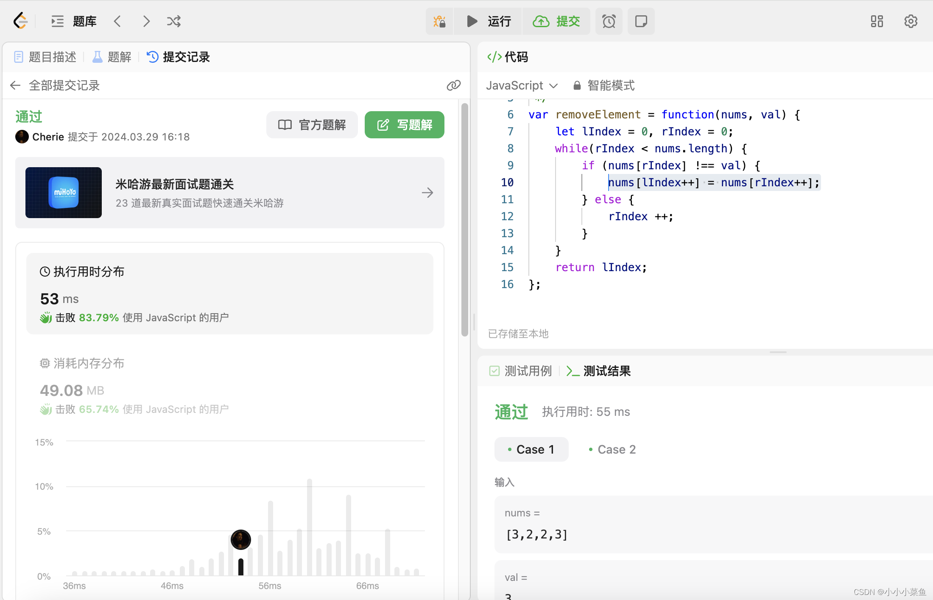
Task: Switch to 题目描述 tab
Action: coord(45,57)
